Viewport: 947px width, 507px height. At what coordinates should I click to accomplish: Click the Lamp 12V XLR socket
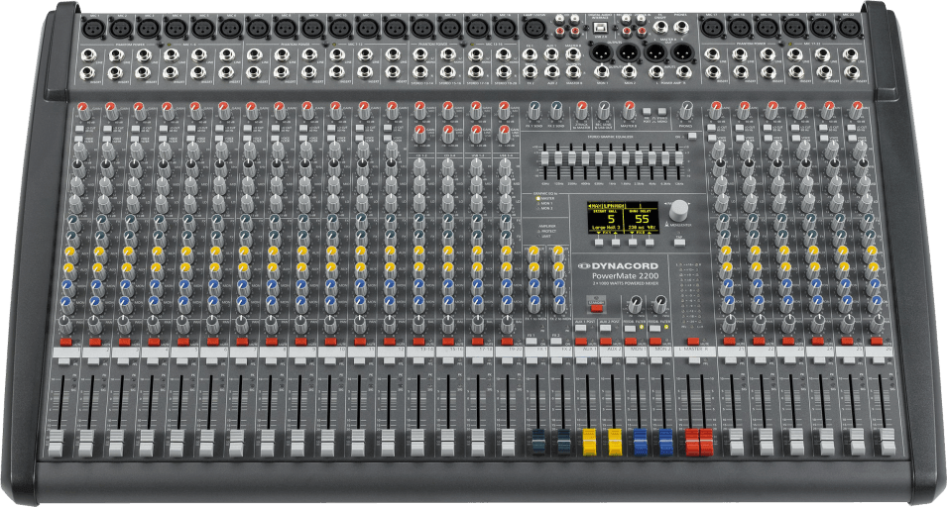533,28
